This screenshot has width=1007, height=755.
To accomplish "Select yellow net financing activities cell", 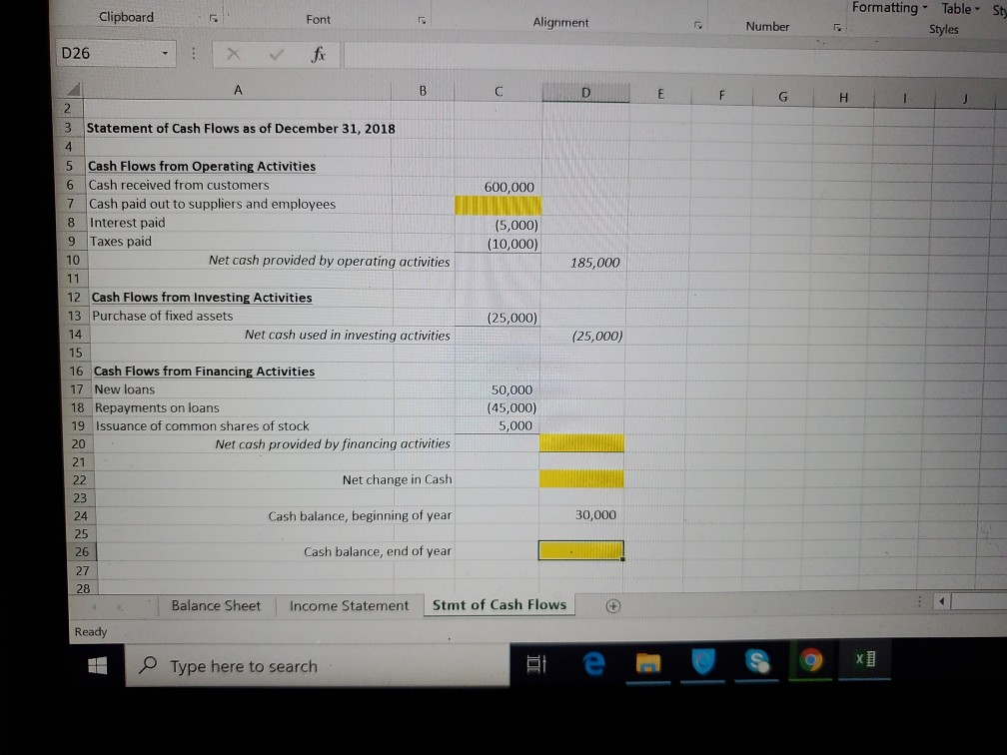I will 581,443.
